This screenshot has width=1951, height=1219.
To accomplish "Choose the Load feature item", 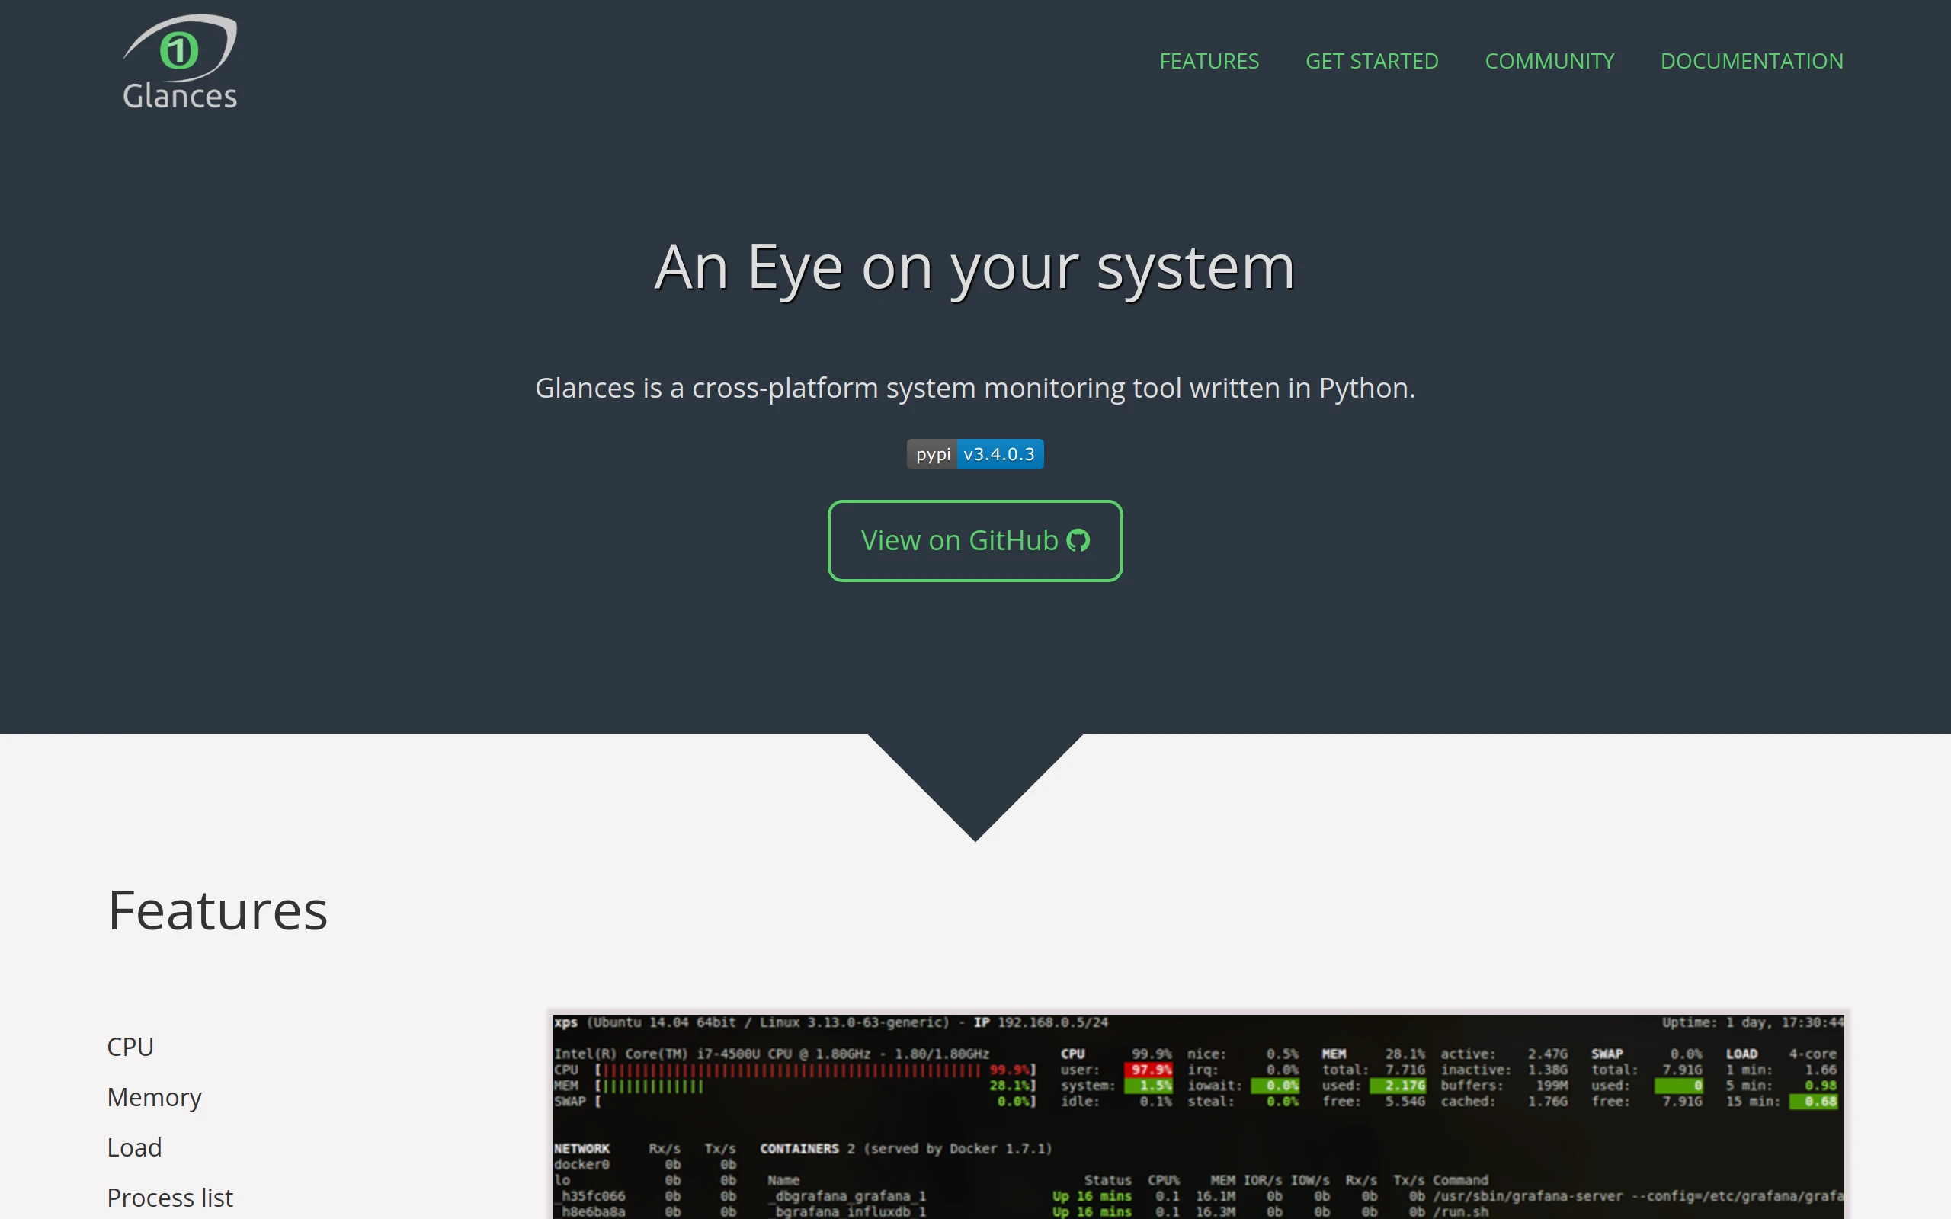I will click(x=134, y=1147).
